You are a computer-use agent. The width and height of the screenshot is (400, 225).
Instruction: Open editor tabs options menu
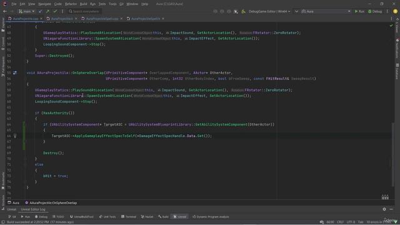point(391,19)
